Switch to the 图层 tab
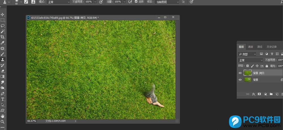 (241, 47)
